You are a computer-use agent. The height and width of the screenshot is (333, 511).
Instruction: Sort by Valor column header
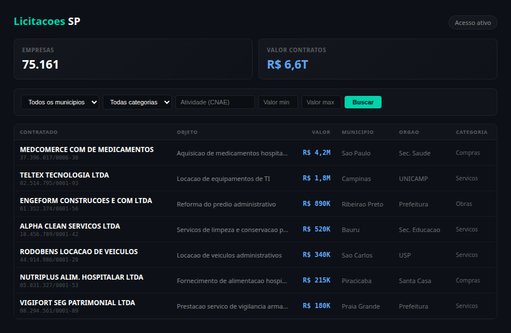click(x=321, y=132)
